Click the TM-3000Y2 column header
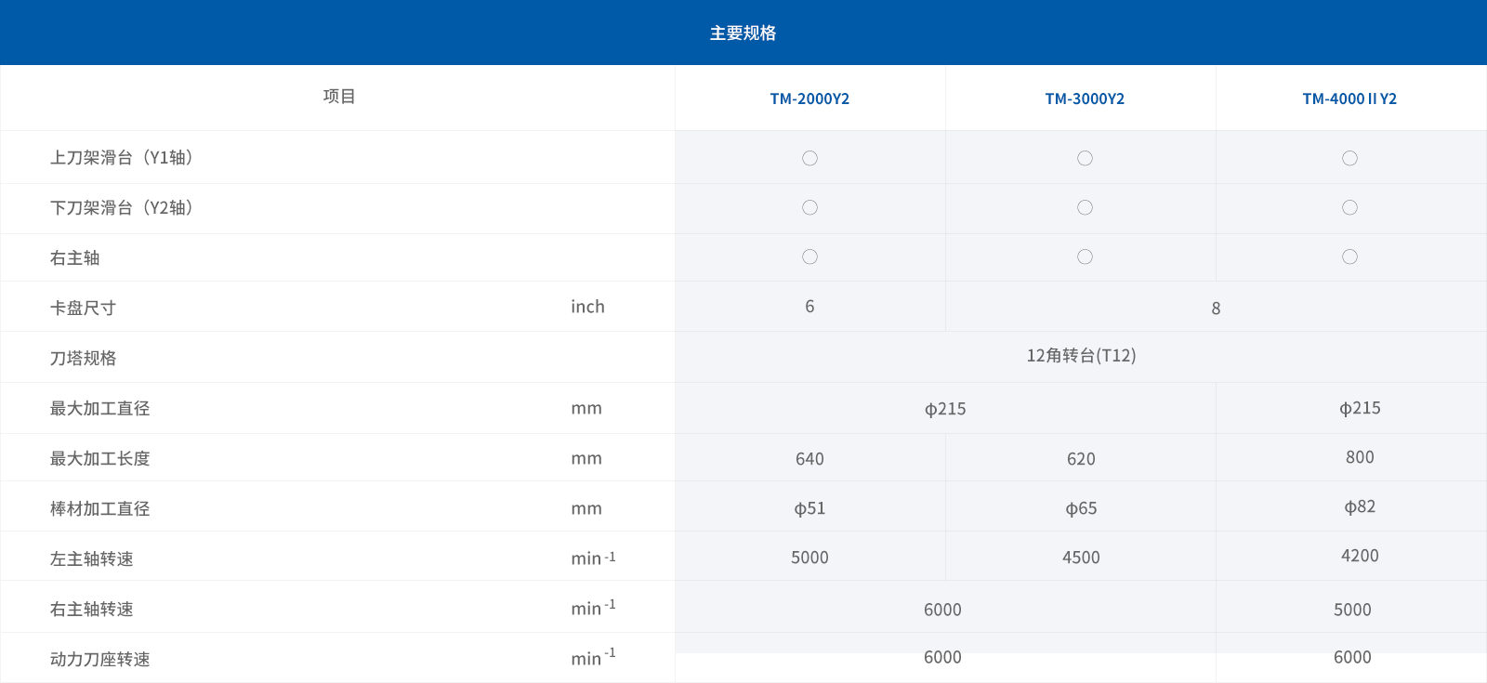This screenshot has height=683, width=1487. 1085,99
